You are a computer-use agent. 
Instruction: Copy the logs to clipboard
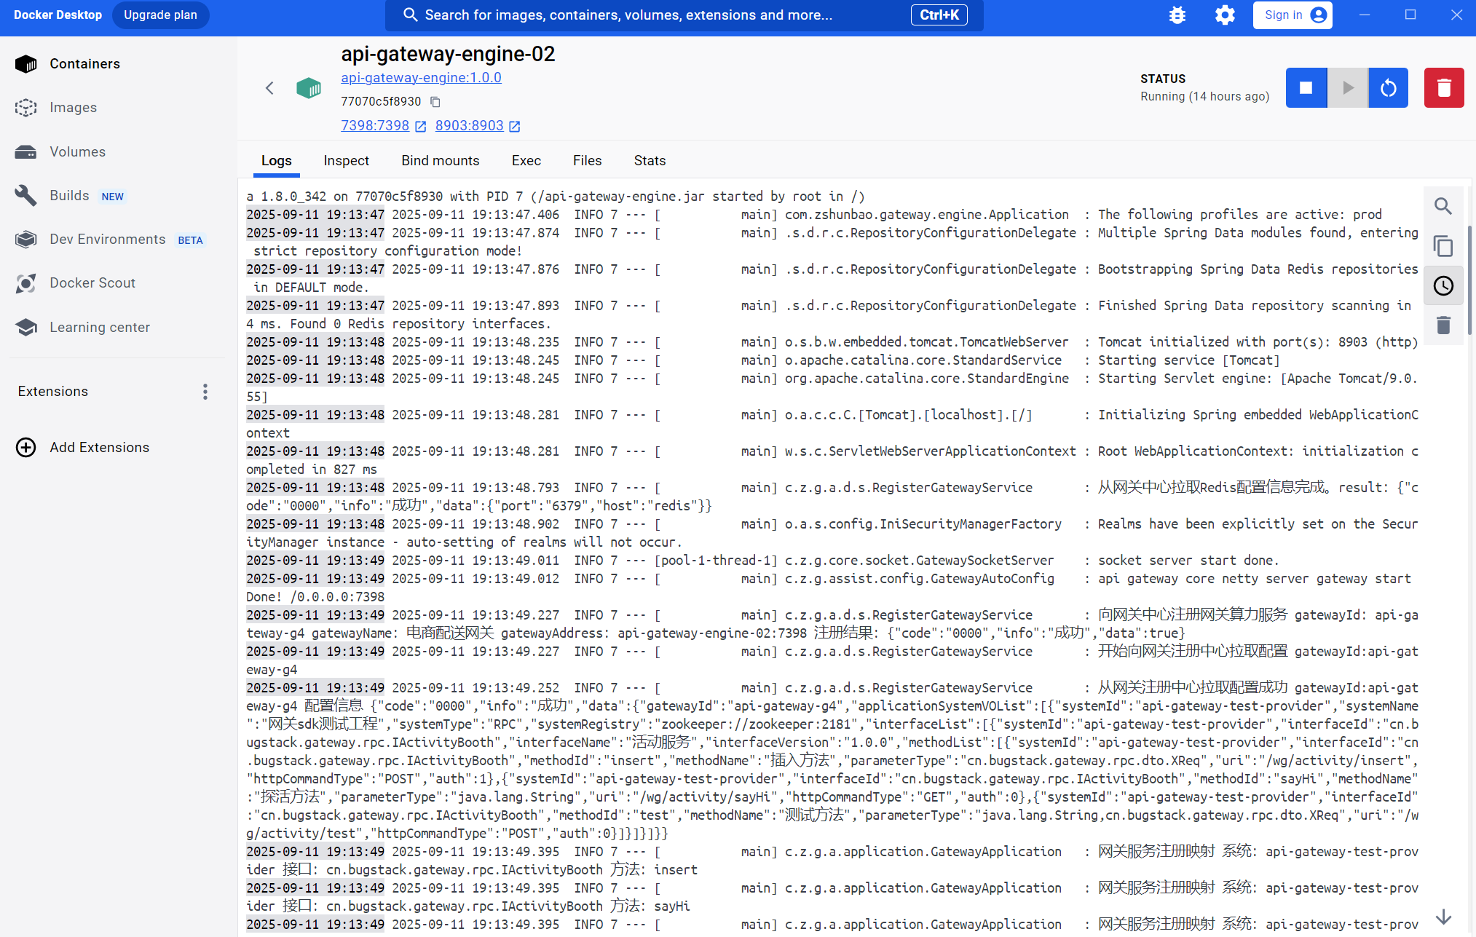1443,246
